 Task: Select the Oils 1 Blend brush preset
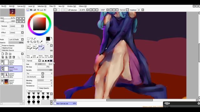(29, 48)
